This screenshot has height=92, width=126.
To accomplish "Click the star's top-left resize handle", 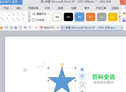I will point(48,68).
